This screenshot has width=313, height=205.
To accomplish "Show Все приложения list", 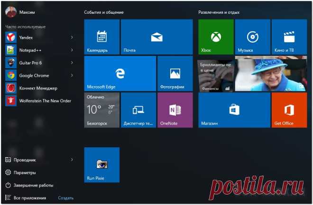I will click(x=29, y=197).
